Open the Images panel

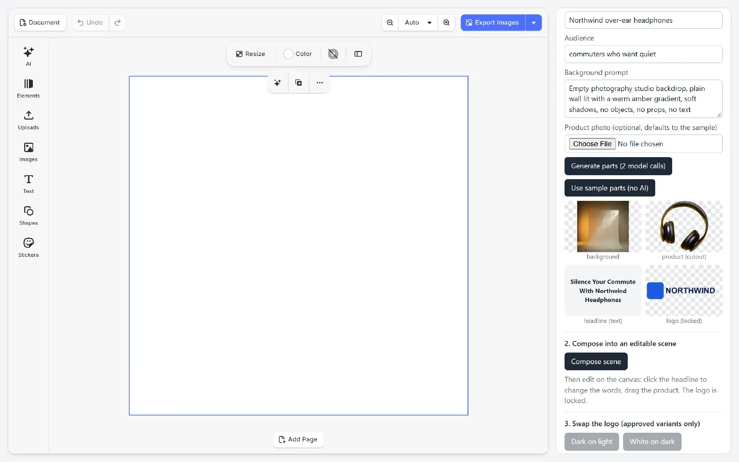(28, 152)
